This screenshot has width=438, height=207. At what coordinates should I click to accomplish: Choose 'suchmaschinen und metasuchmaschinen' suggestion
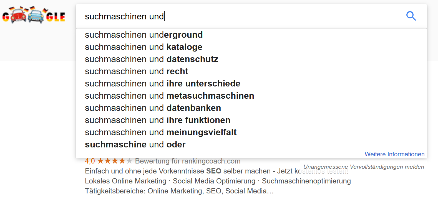tap(169, 96)
